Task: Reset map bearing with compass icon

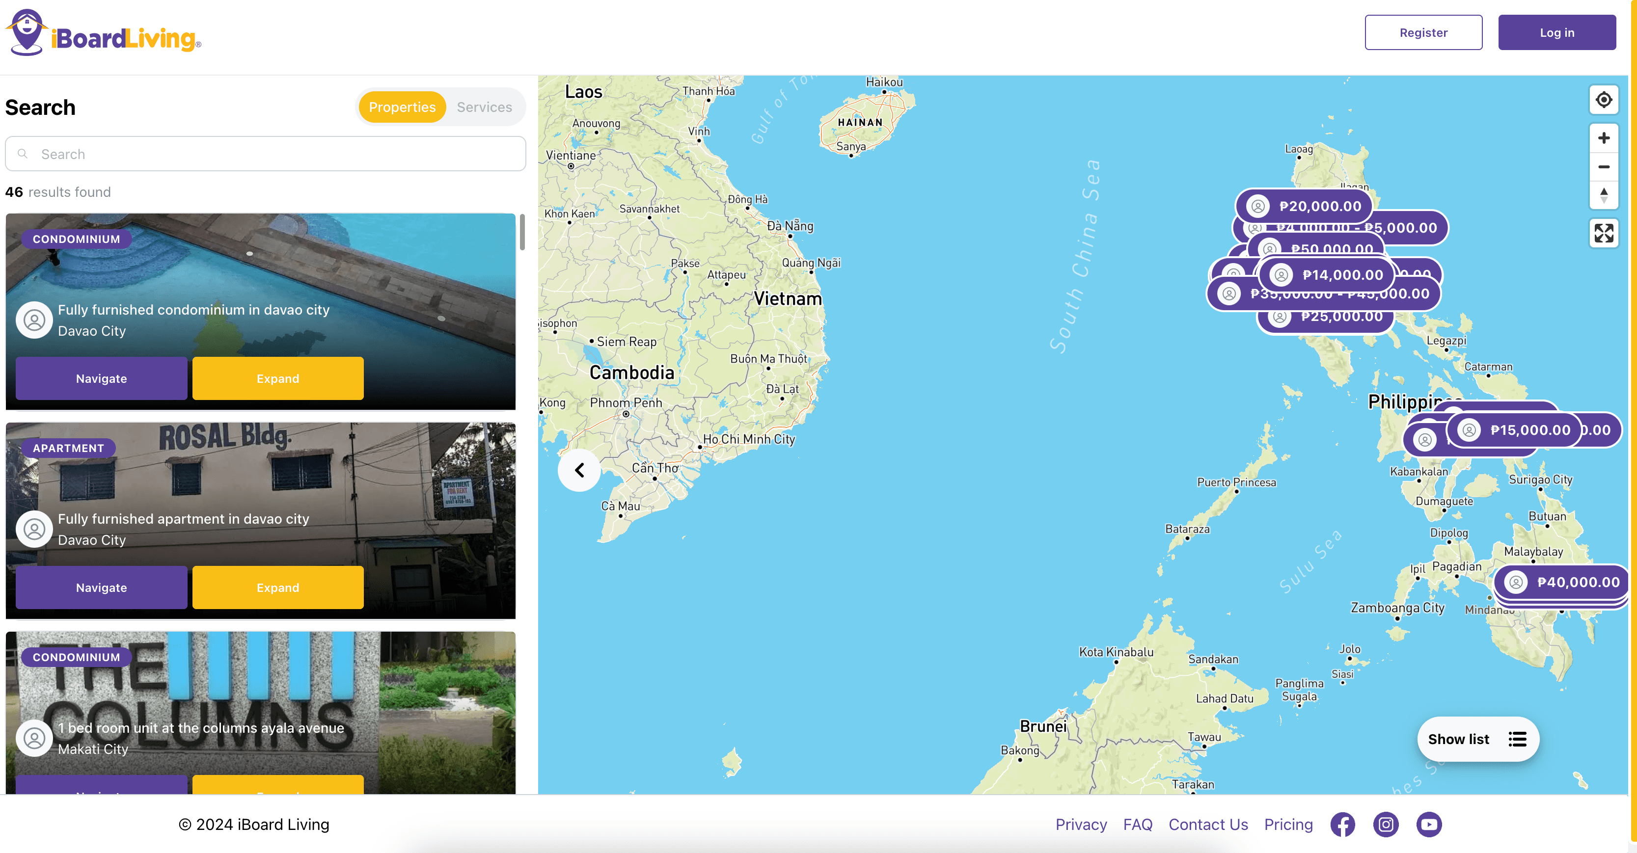Action: [1603, 195]
